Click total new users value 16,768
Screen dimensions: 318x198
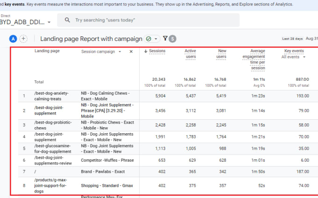(220, 79)
